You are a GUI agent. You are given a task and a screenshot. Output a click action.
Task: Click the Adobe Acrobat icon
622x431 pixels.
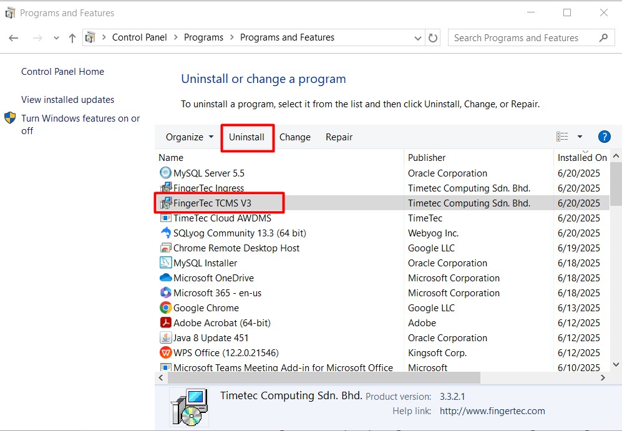tap(165, 322)
